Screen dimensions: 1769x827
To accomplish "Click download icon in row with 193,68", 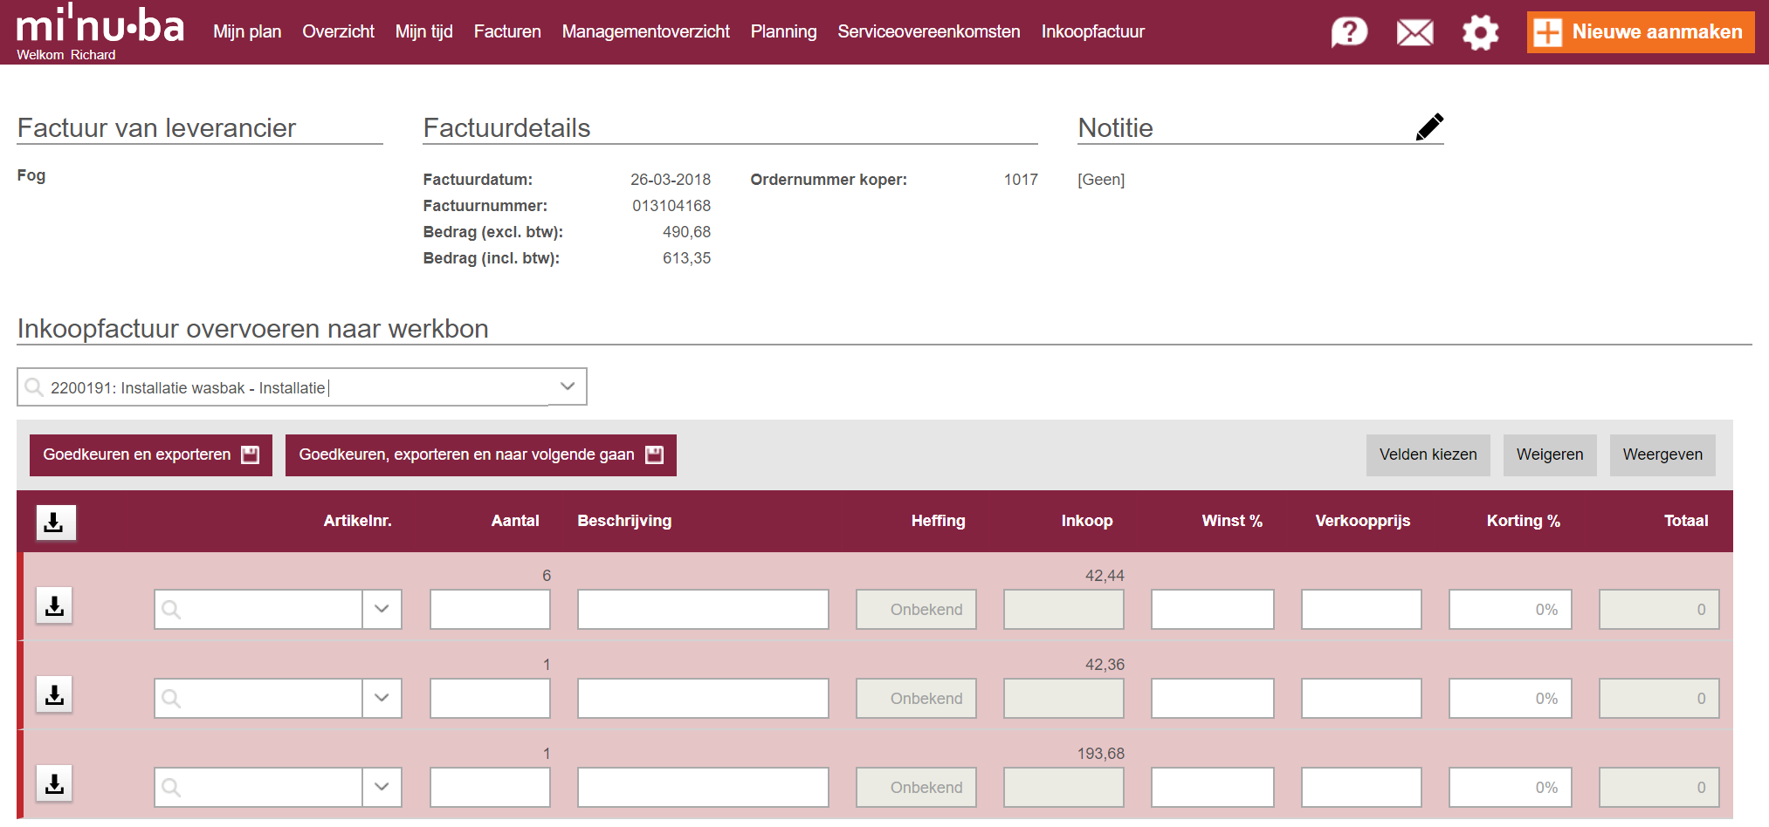I will 54,783.
